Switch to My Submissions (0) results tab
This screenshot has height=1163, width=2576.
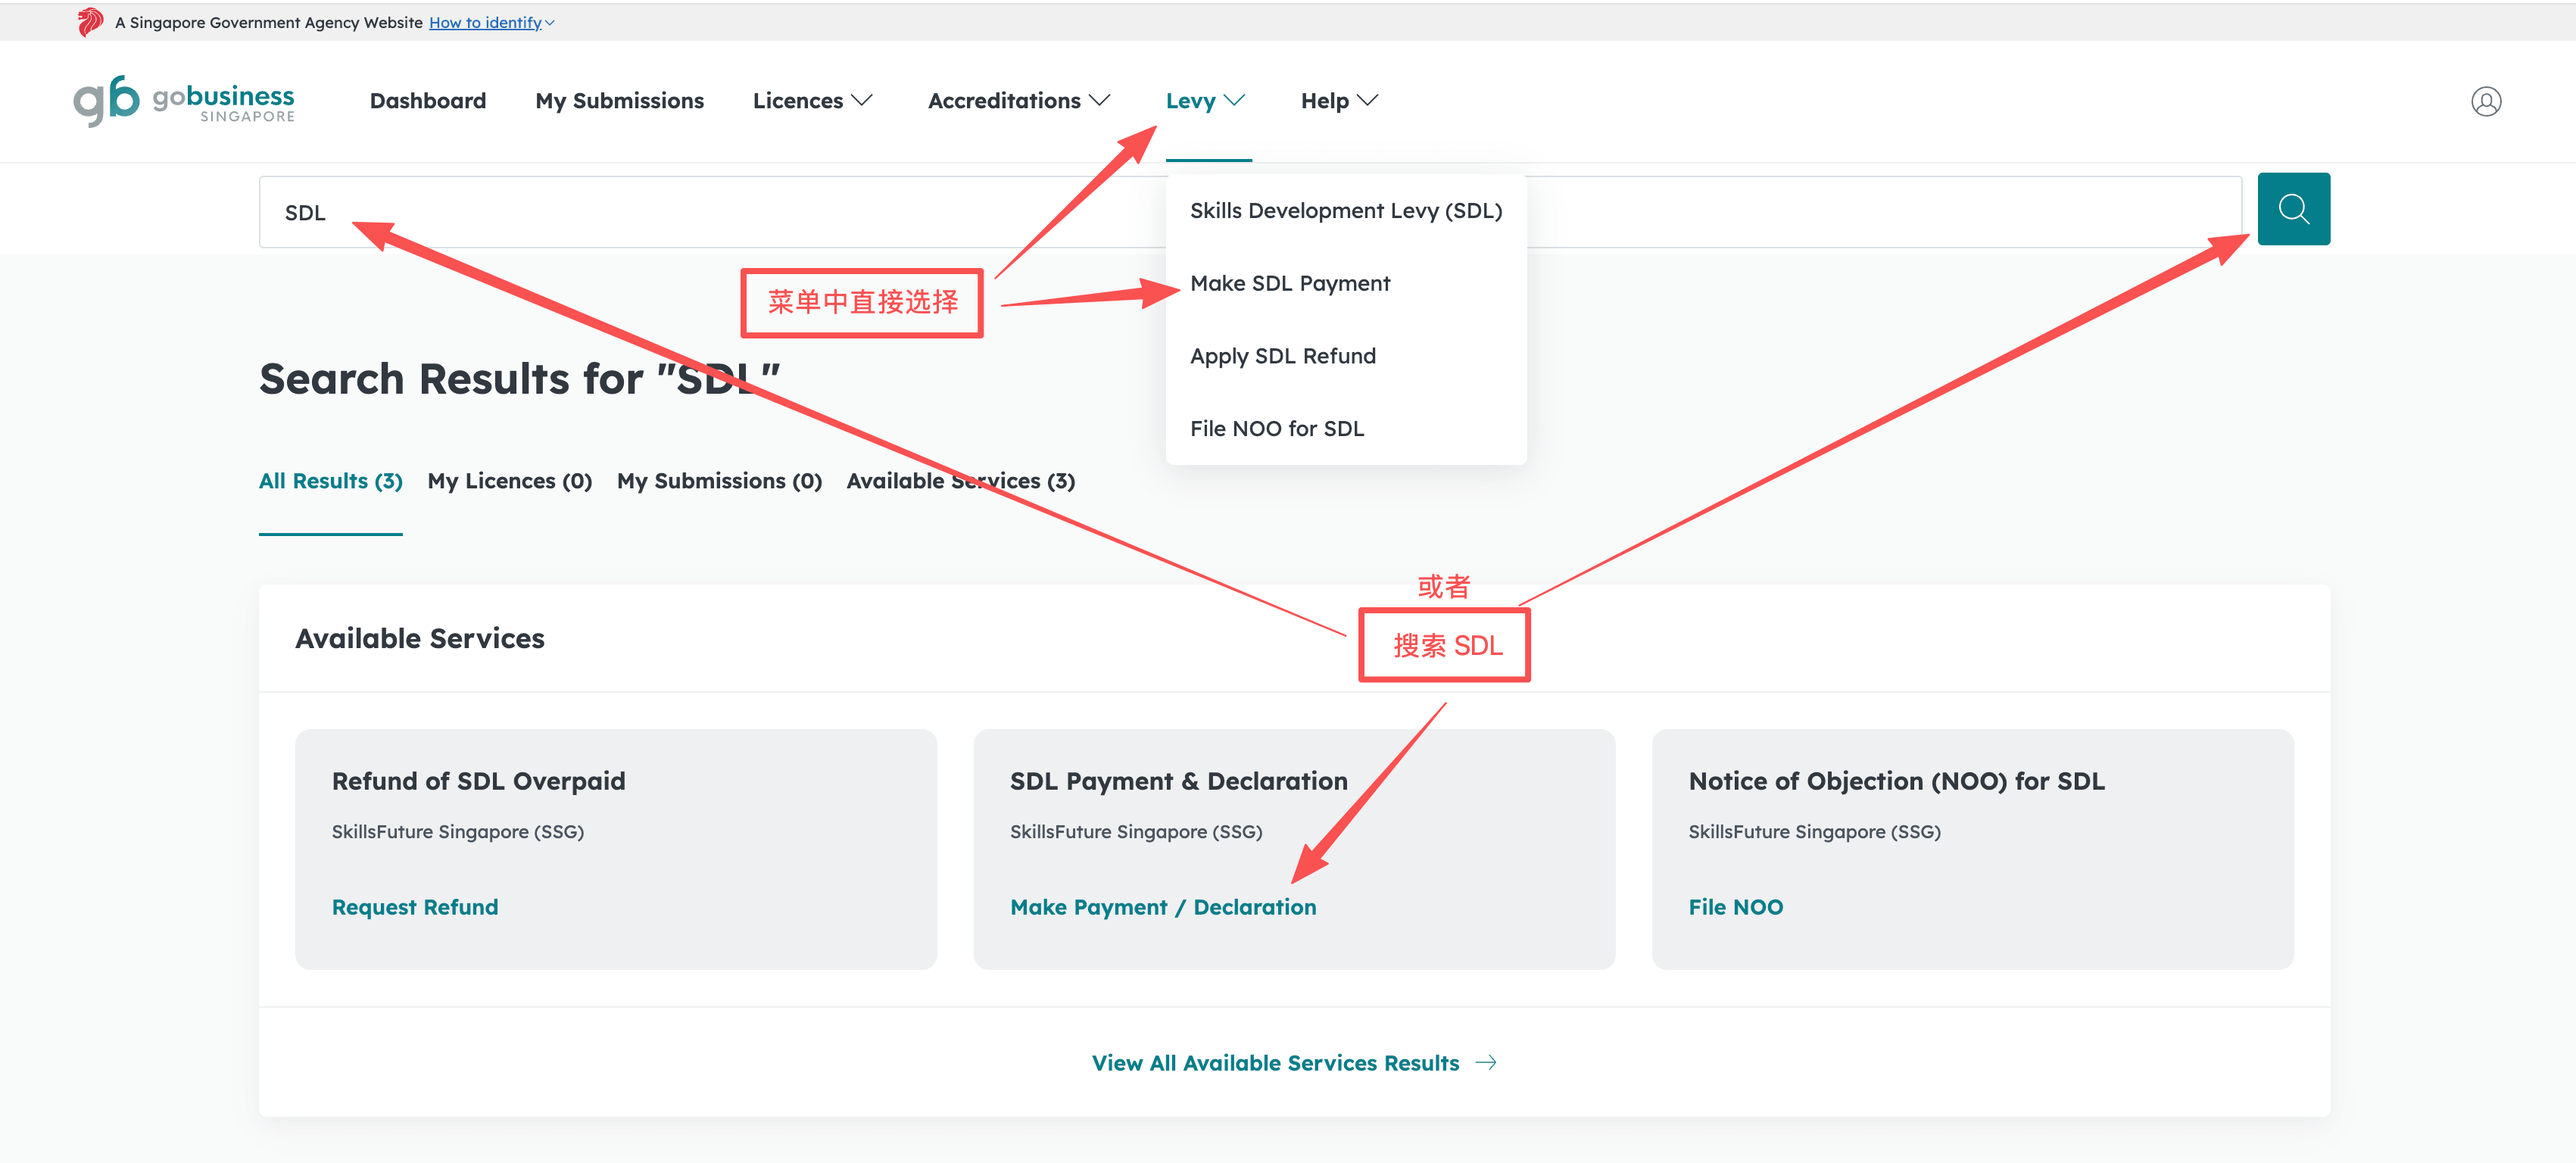pyautogui.click(x=719, y=481)
